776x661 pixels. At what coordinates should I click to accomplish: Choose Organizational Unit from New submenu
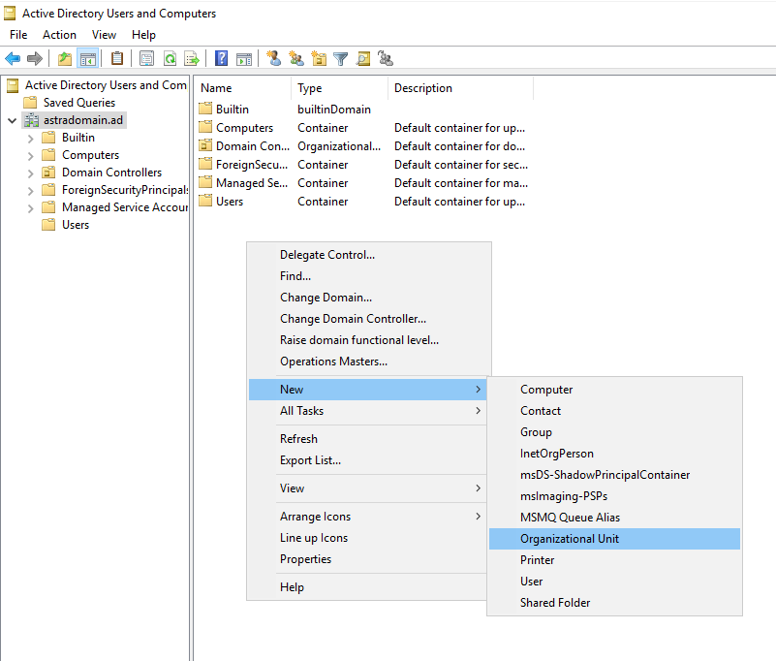[x=614, y=539]
